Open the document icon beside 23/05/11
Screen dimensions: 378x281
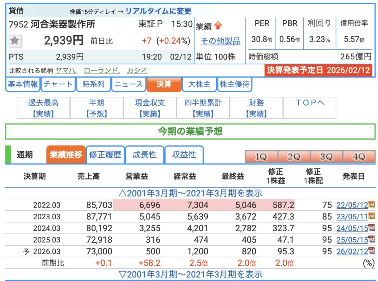click(372, 216)
